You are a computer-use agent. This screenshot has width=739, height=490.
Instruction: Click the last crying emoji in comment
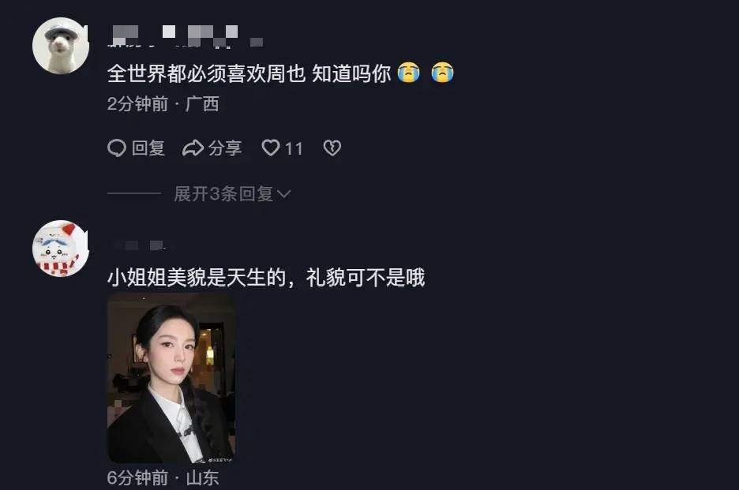(x=443, y=73)
